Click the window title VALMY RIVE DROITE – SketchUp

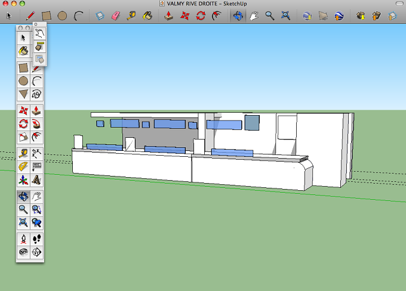(207, 4)
